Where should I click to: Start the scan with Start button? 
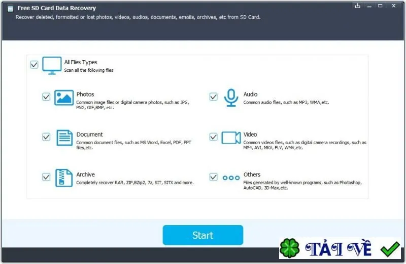(x=202, y=235)
